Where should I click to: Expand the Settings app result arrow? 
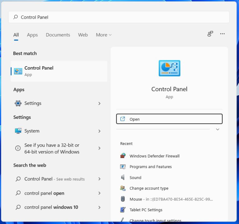coord(100,103)
